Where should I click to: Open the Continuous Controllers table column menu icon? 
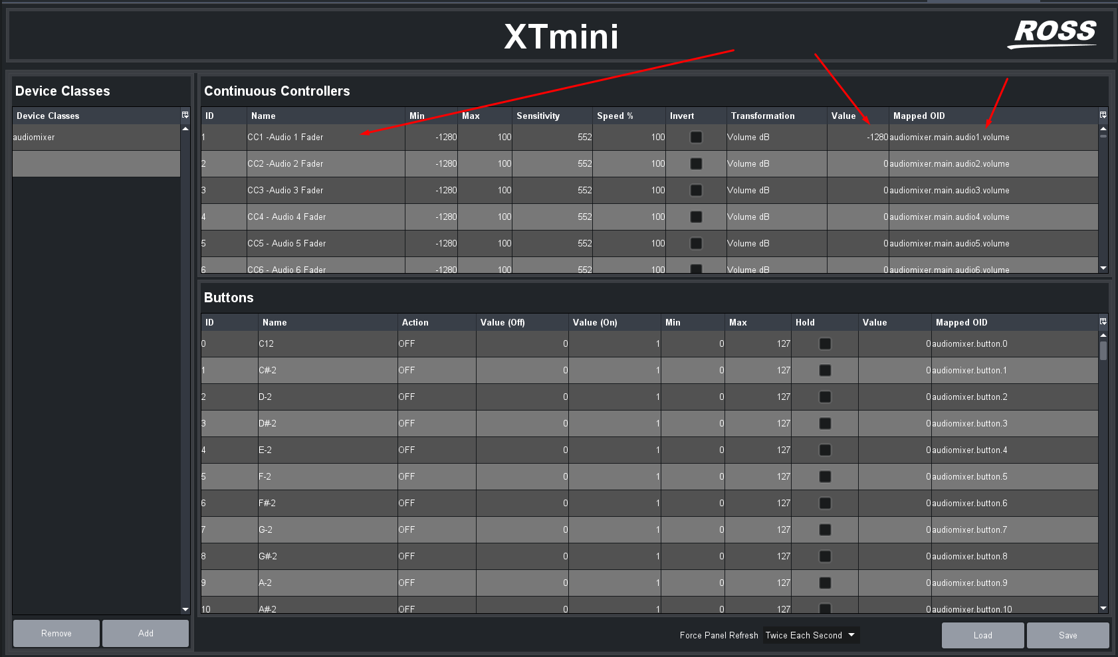click(1103, 115)
